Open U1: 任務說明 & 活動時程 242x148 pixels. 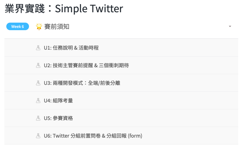pyautogui.click(x=71, y=48)
